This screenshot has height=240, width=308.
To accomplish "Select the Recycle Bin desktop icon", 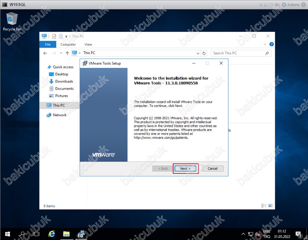I will tap(12, 22).
